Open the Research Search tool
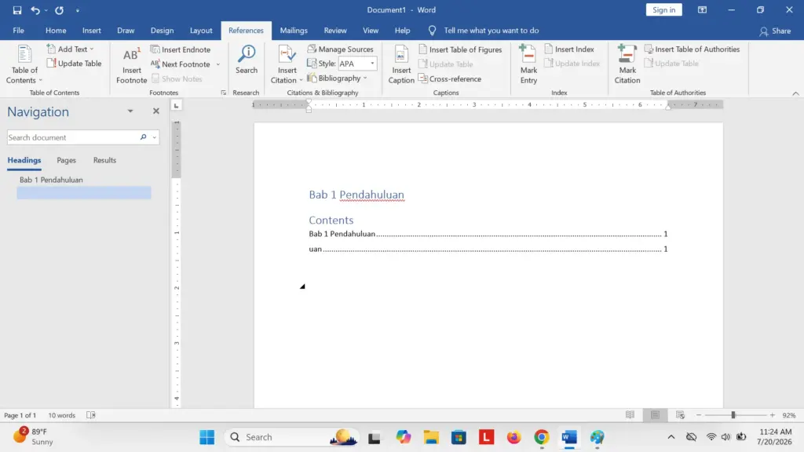804x452 pixels. (246, 60)
